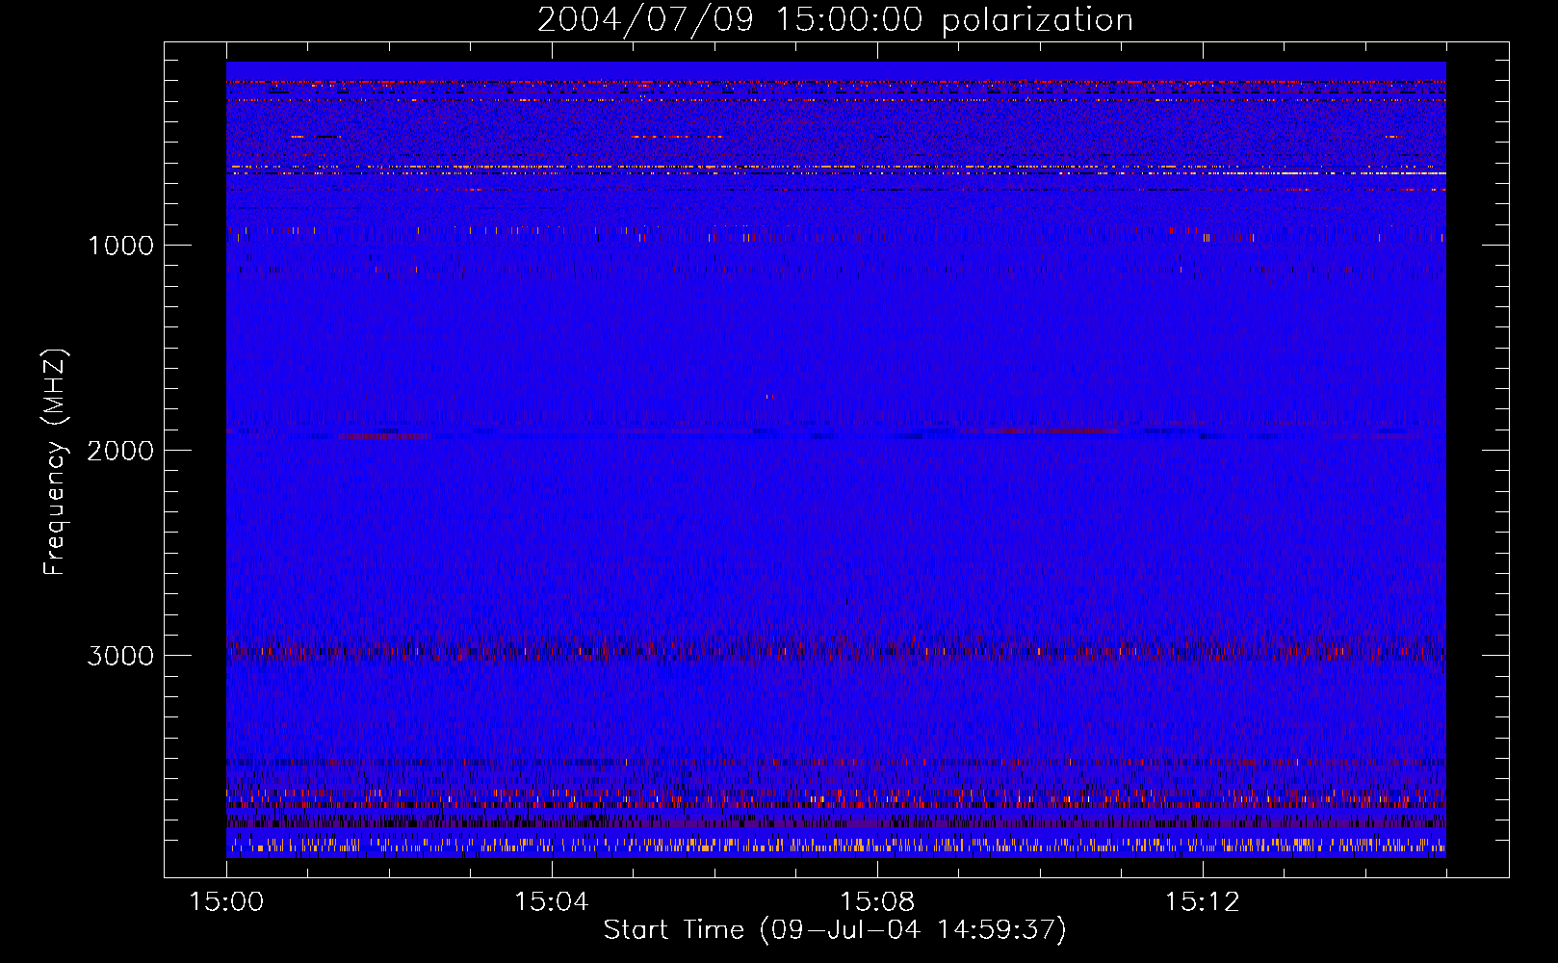
Task: Click the 2000 frequency tick label
Action: 120,451
